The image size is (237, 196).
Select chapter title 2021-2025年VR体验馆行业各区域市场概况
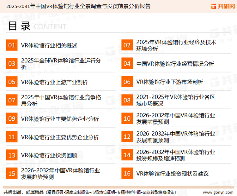(x=175, y=100)
